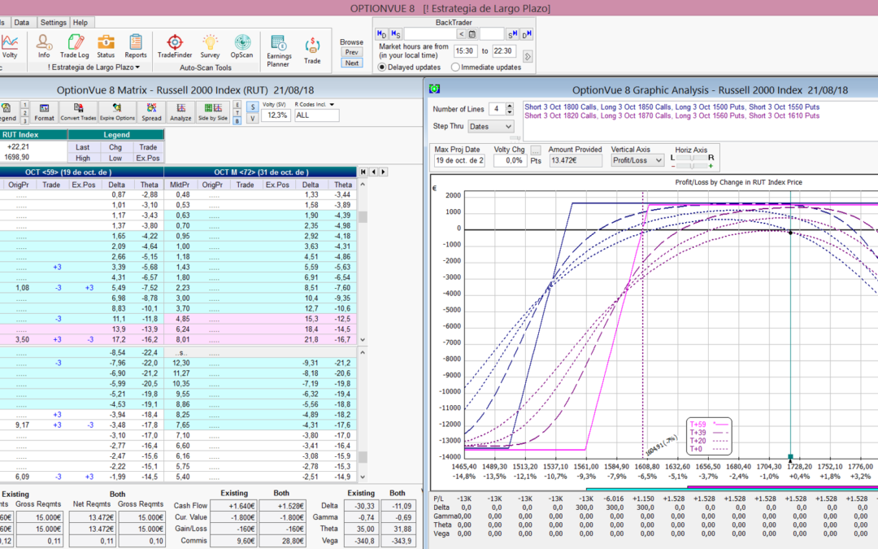
Task: Click the Browse Next button
Action: coord(352,63)
